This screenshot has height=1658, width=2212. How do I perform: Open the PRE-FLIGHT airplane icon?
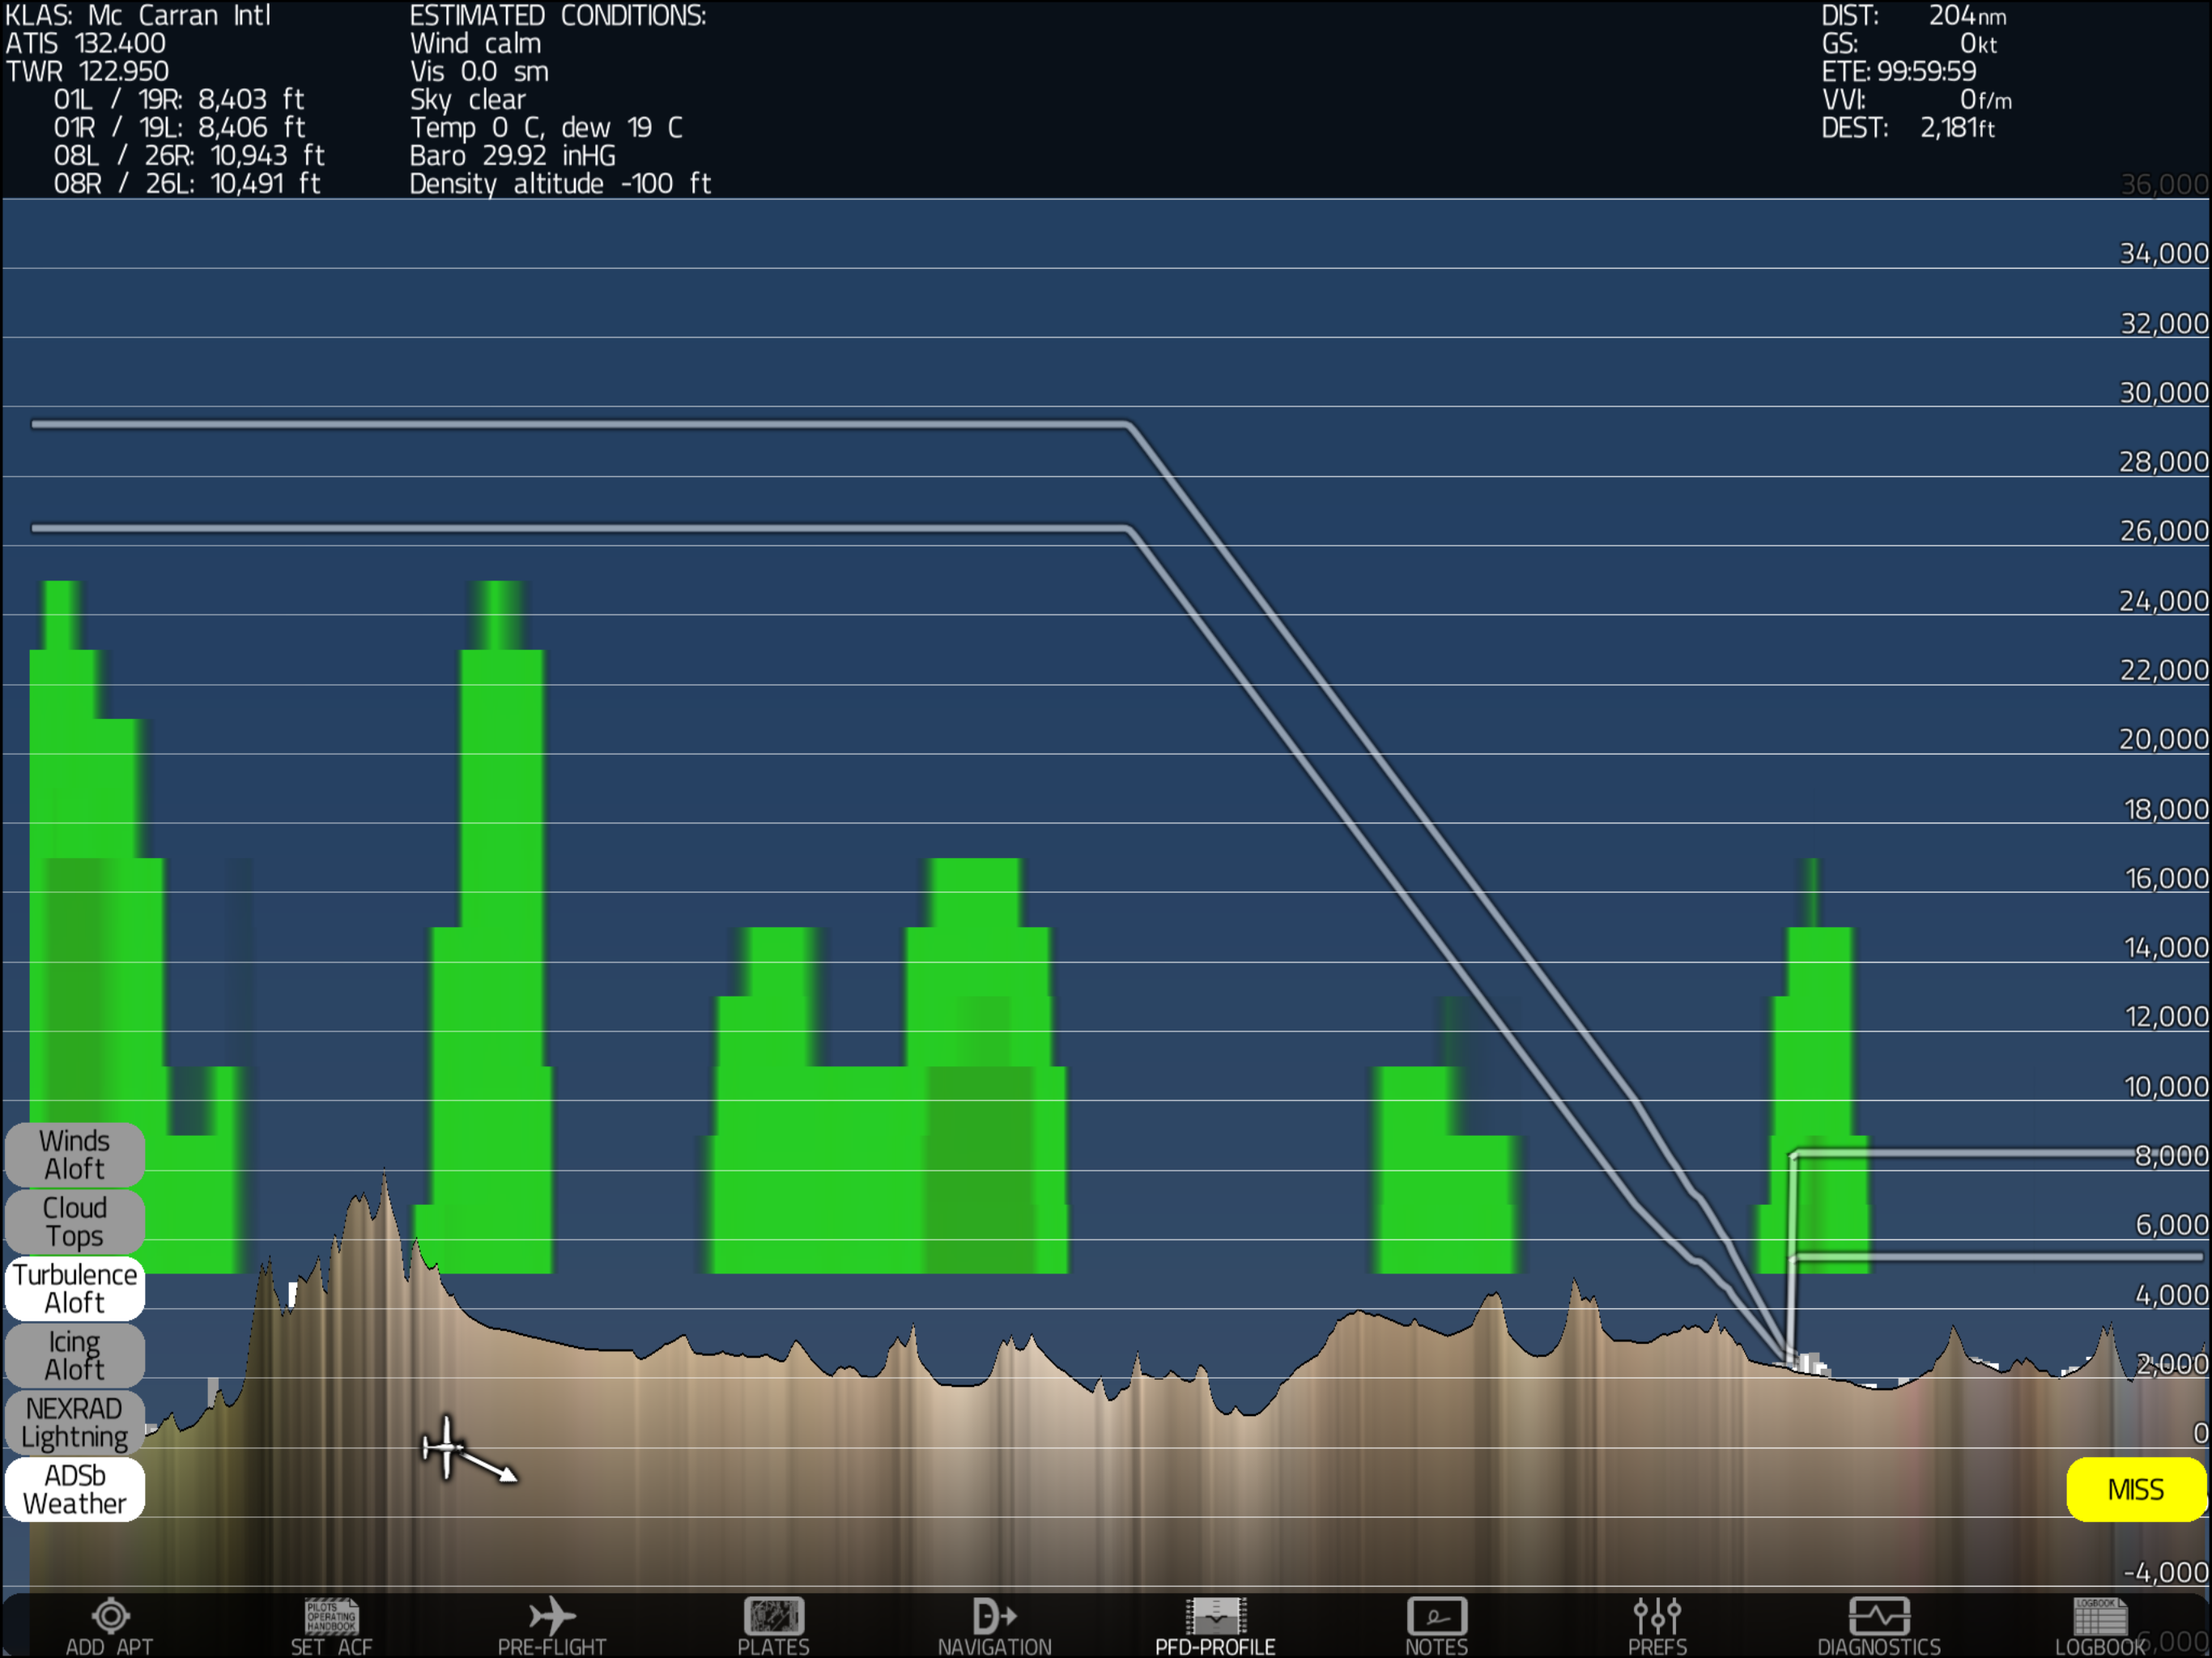pos(552,1616)
